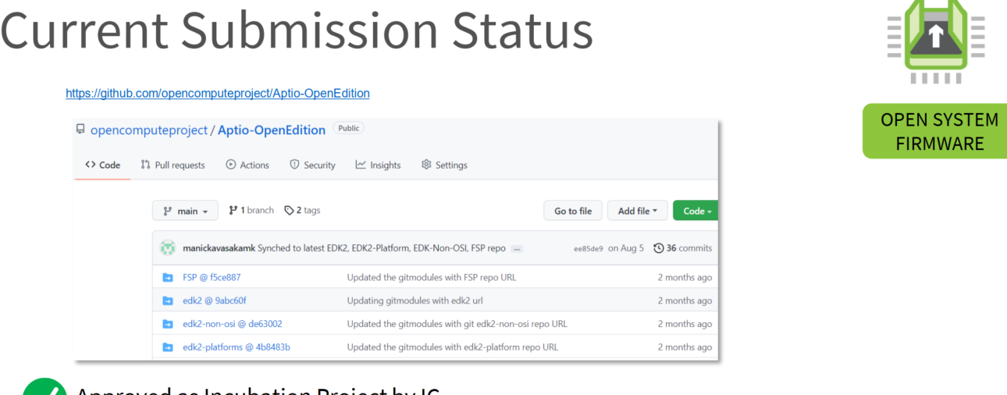1007x395 pixels.
Task: Click the edk2-non-osi submodule folder icon
Action: click(168, 324)
